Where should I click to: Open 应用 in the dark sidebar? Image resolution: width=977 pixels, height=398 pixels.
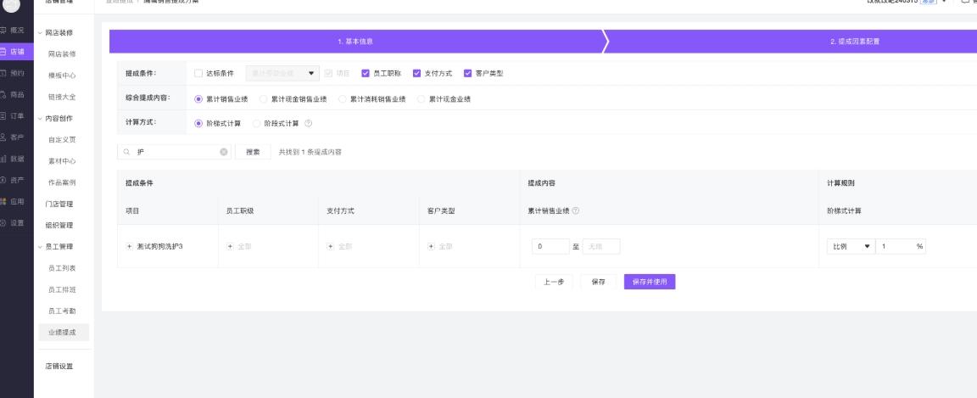pos(13,201)
